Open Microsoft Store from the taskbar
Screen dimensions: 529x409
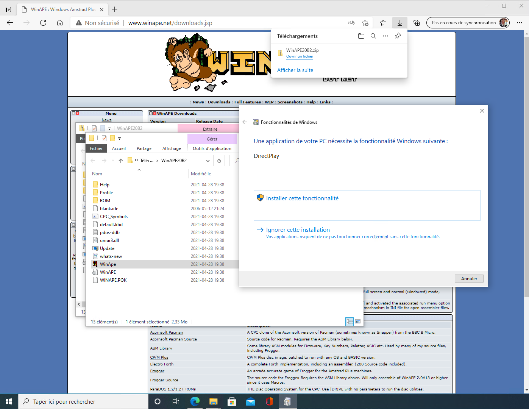pos(232,401)
